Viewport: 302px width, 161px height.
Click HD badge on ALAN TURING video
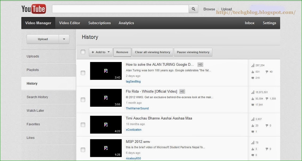[x=200, y=65]
